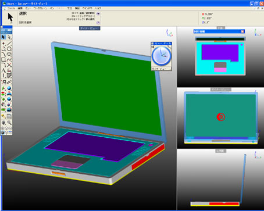Image resolution: width=264 pixels, height=211 pixels.
Task: Choose the hand pan tool in the tool palette
Action: point(3,123)
